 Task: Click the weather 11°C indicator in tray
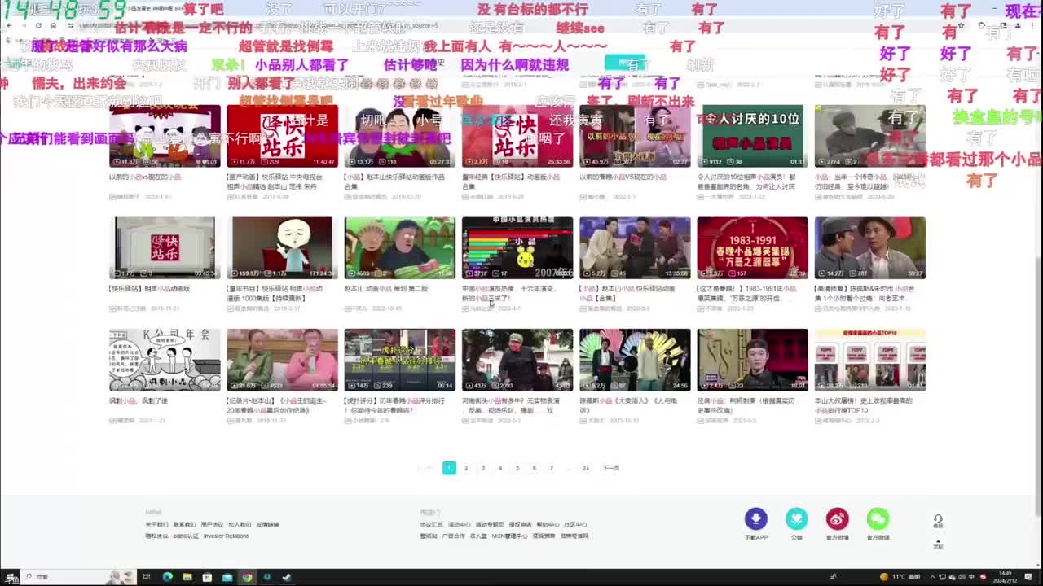click(900, 577)
